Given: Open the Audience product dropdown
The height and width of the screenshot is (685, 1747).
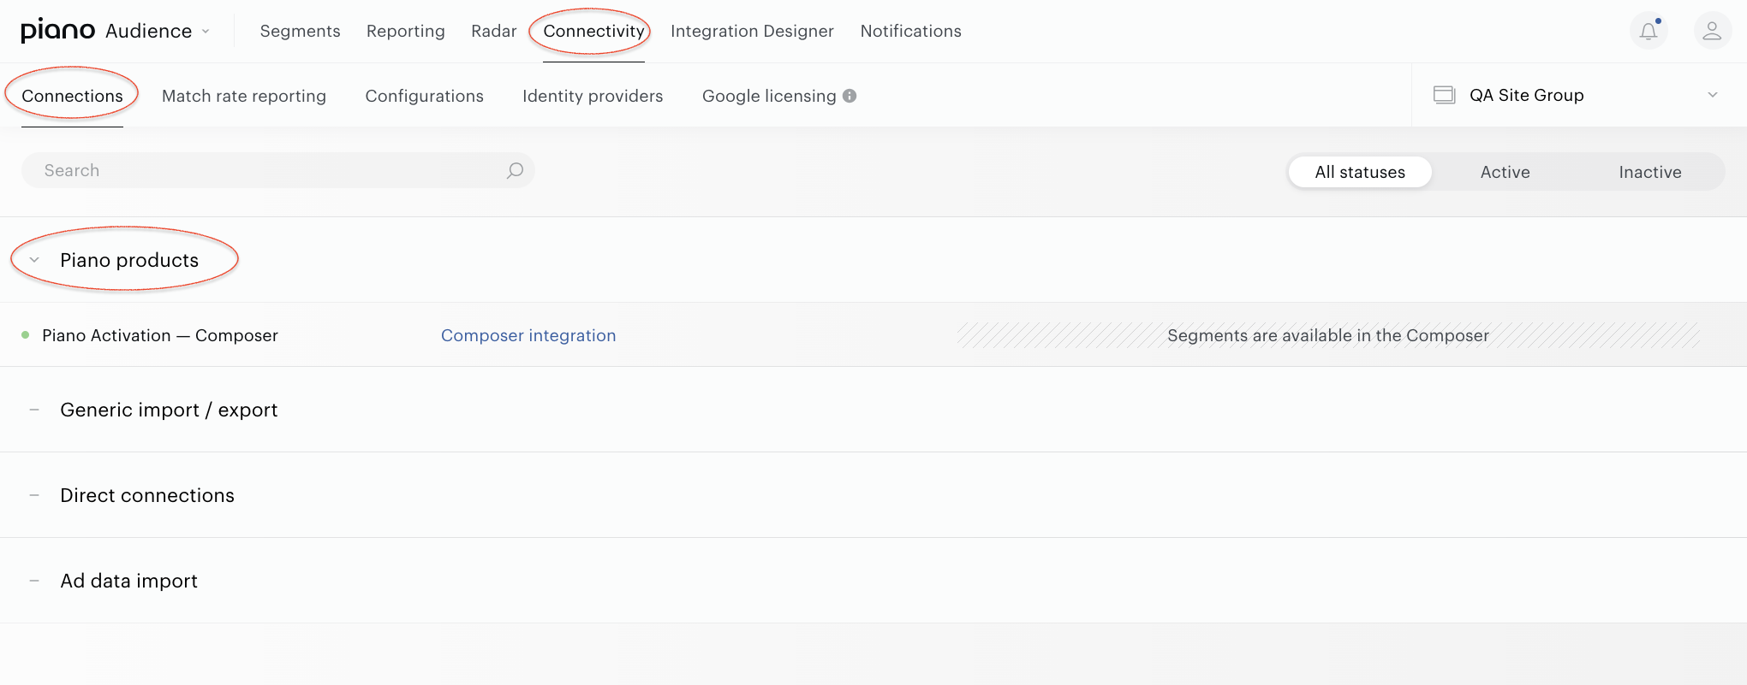Looking at the screenshot, I should click(158, 32).
